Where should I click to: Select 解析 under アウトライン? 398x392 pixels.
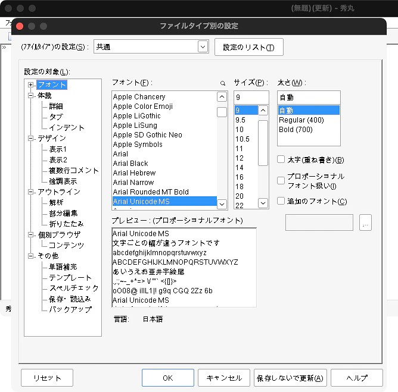pyautogui.click(x=56, y=202)
